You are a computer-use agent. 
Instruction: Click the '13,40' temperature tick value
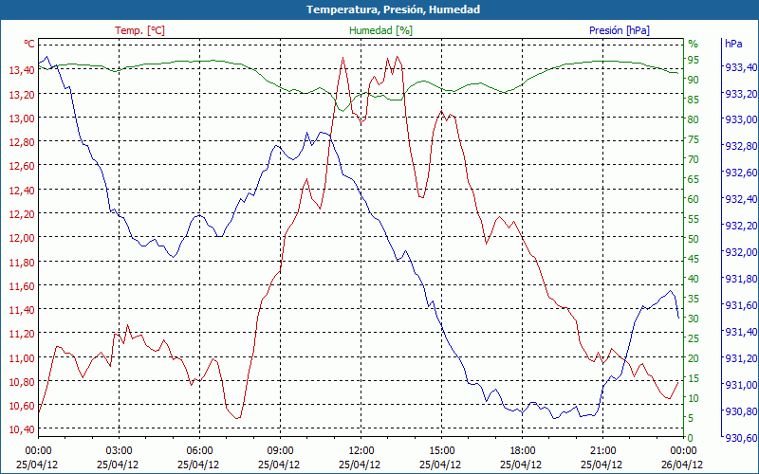click(21, 70)
